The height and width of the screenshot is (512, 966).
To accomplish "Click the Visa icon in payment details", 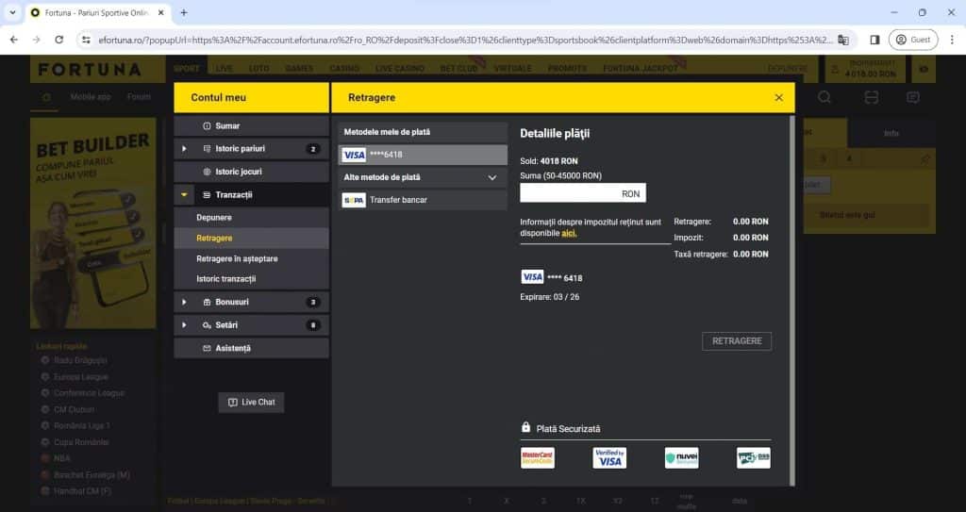I will coord(532,277).
